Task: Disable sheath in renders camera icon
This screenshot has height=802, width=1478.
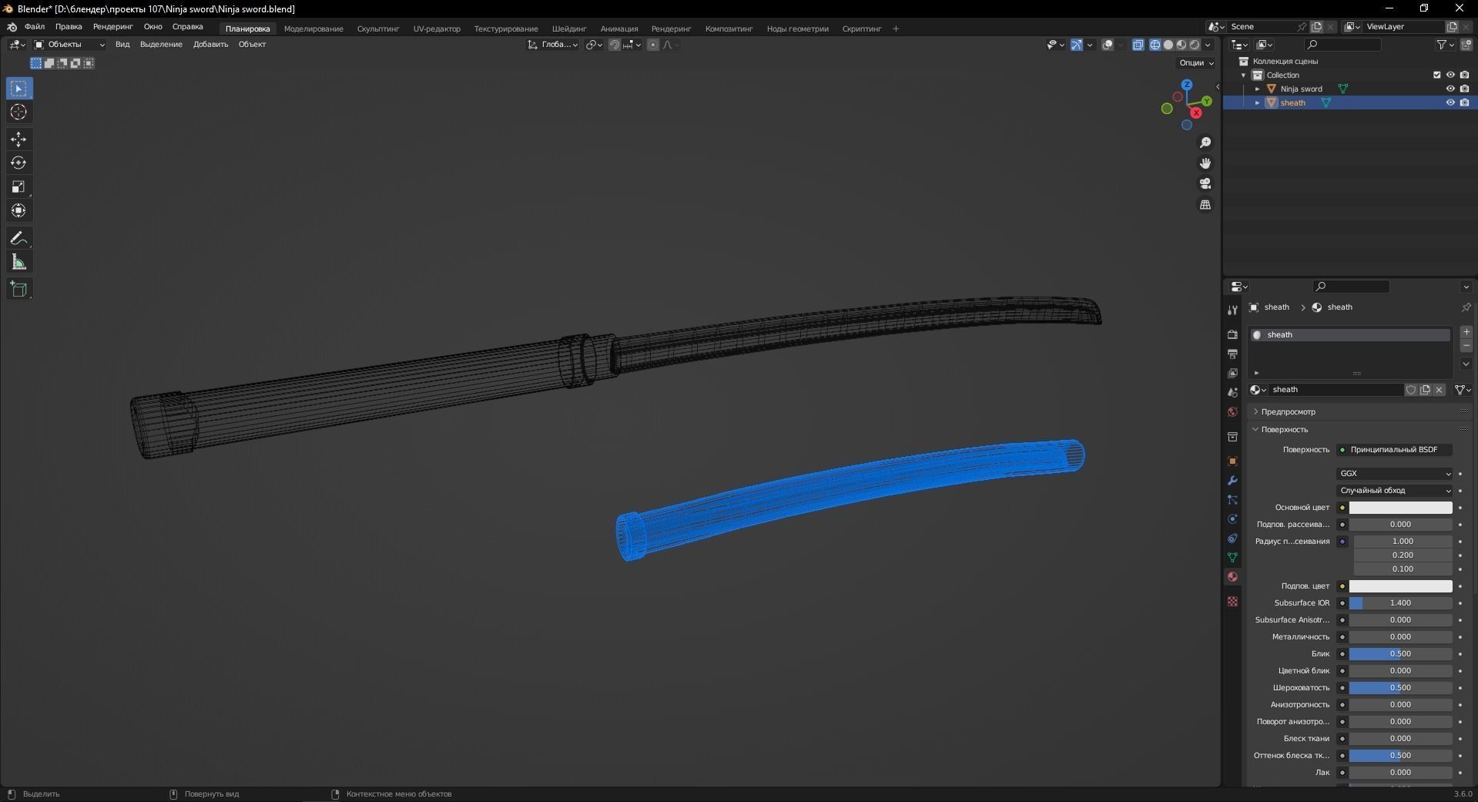Action: [1465, 102]
